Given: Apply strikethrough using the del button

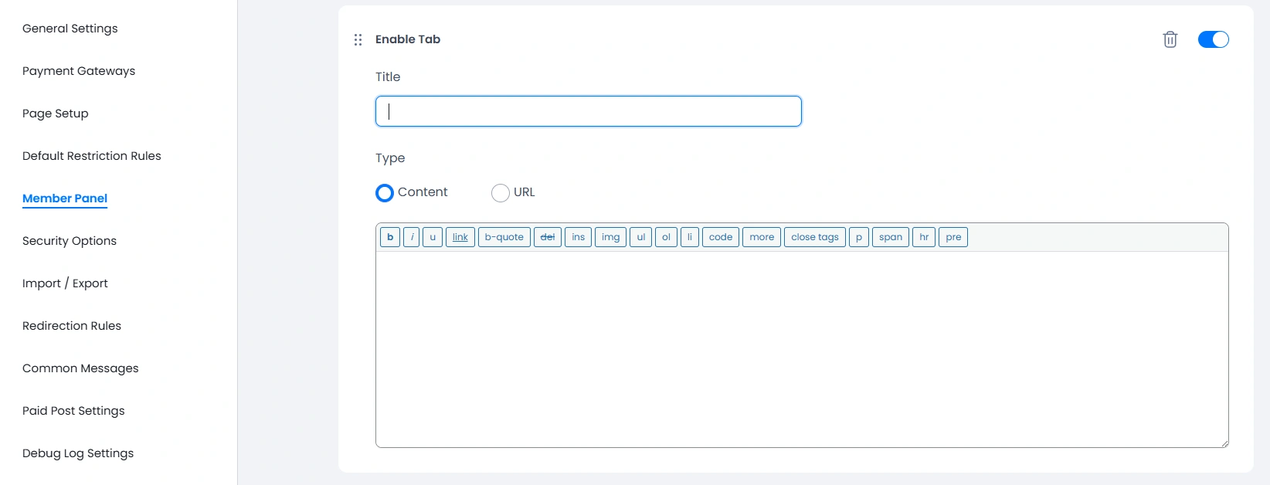Looking at the screenshot, I should [548, 237].
